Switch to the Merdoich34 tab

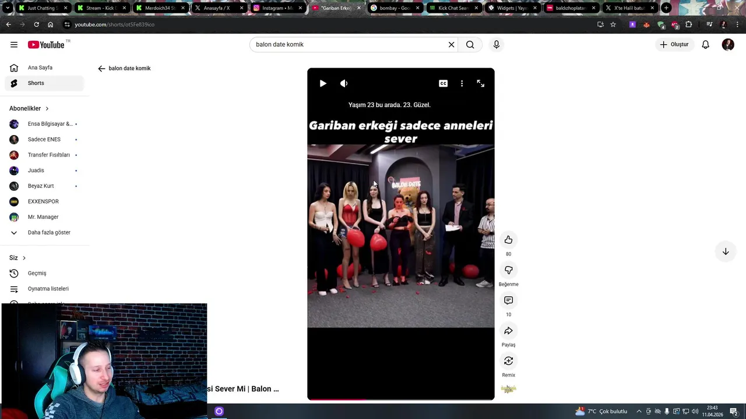pos(160,8)
